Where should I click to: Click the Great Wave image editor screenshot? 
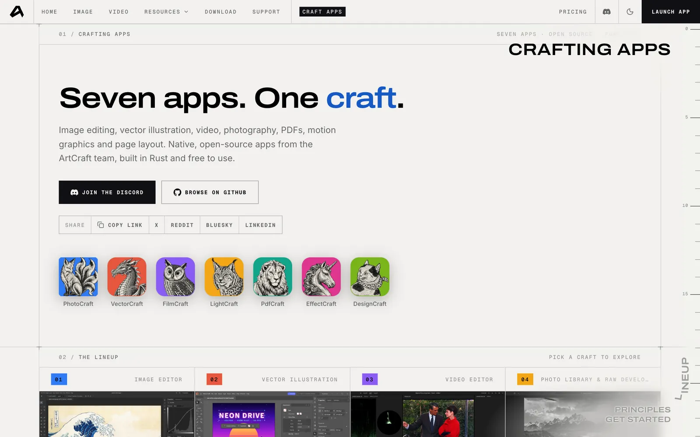tap(117, 414)
